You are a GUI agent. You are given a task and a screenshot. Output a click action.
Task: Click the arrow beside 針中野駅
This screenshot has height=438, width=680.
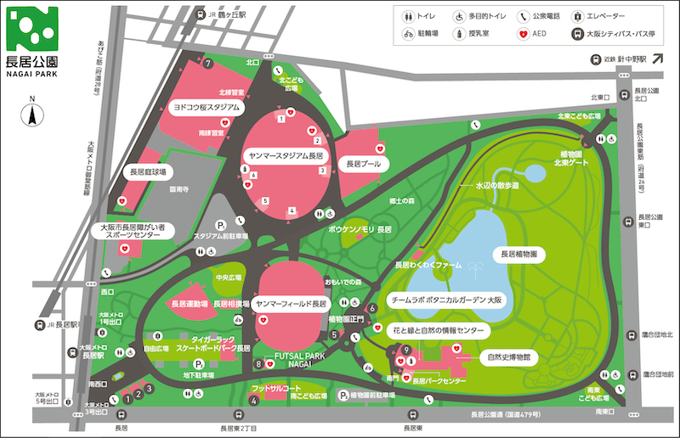tap(658, 59)
